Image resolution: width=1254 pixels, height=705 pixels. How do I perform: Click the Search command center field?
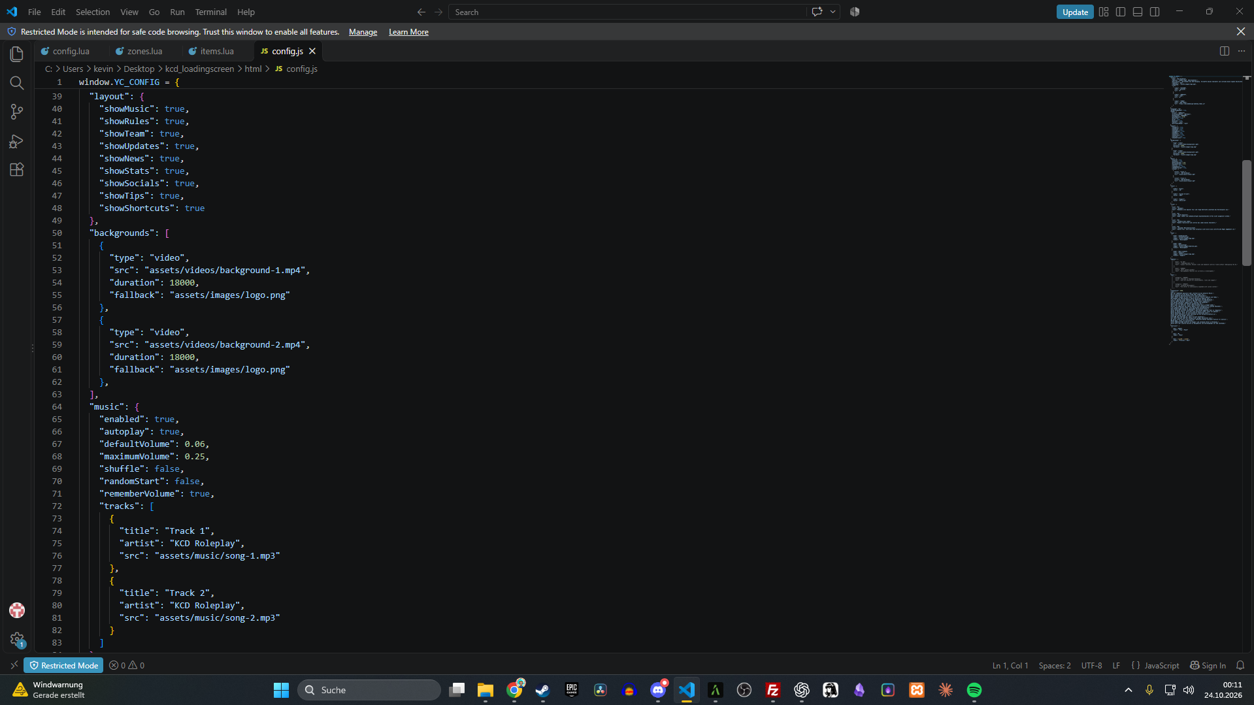627,12
